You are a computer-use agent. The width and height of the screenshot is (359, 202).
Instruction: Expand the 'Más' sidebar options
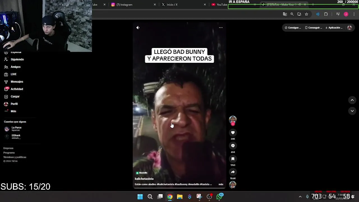10,111
